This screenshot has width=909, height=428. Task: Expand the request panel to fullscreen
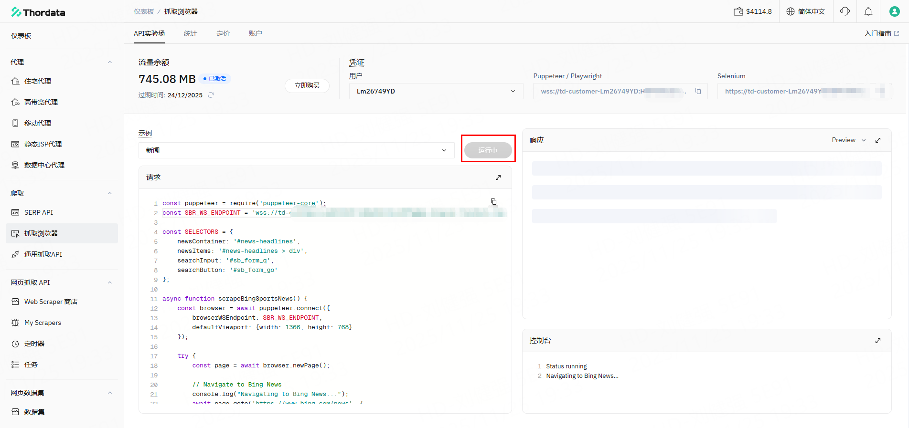coord(498,177)
